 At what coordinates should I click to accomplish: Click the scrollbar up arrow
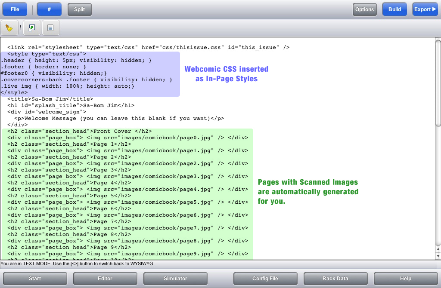point(438,249)
